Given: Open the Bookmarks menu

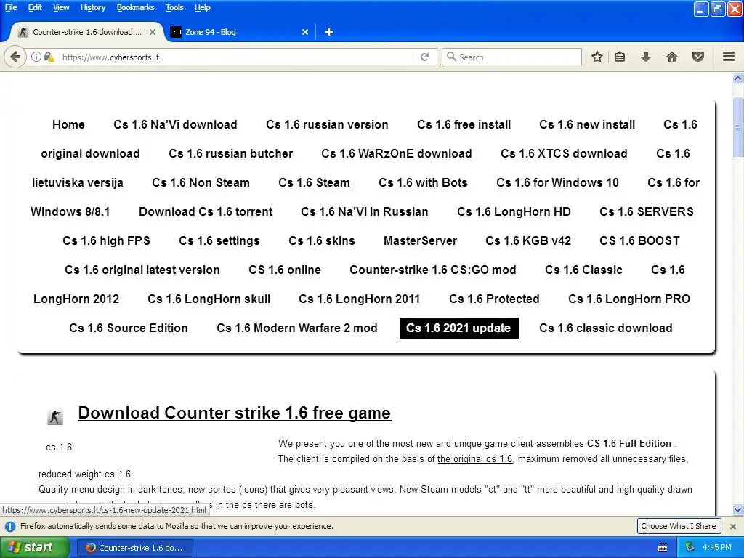Looking at the screenshot, I should [135, 7].
